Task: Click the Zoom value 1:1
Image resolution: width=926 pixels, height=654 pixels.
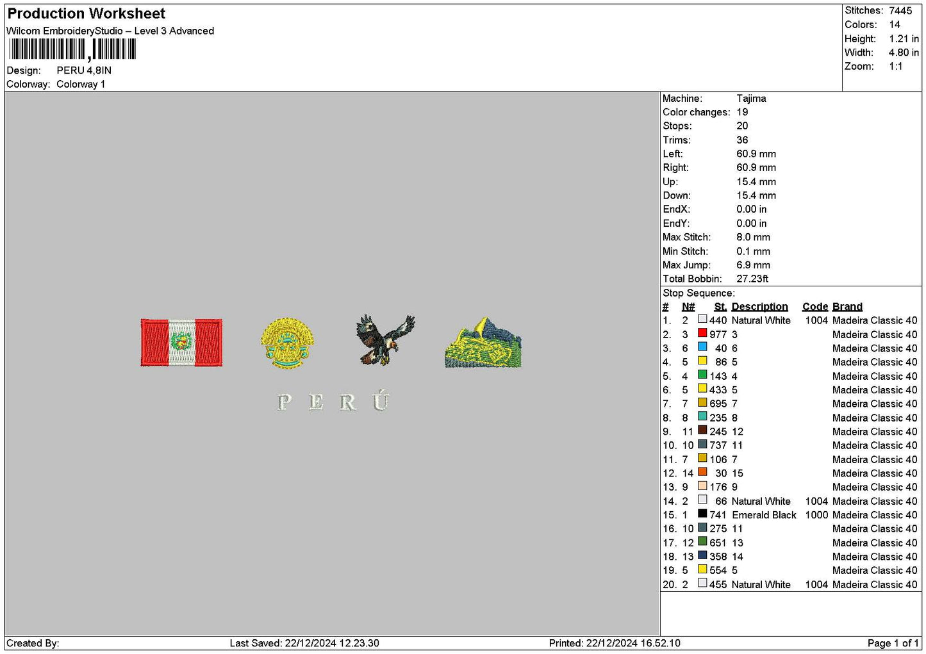Action: tap(895, 67)
